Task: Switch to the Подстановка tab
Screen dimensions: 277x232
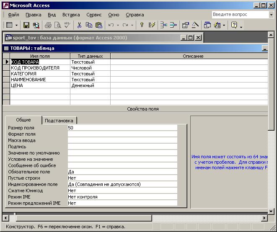Action: (x=59, y=121)
